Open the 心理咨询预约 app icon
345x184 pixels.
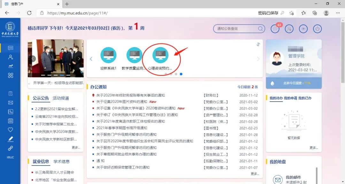pyautogui.click(x=160, y=55)
